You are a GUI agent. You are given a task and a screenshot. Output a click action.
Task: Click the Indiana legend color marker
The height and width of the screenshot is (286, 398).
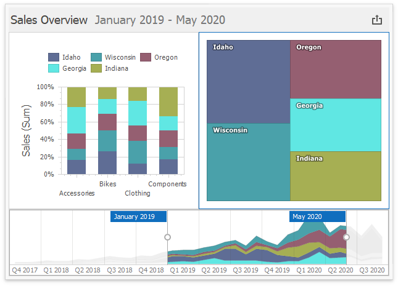click(x=97, y=68)
